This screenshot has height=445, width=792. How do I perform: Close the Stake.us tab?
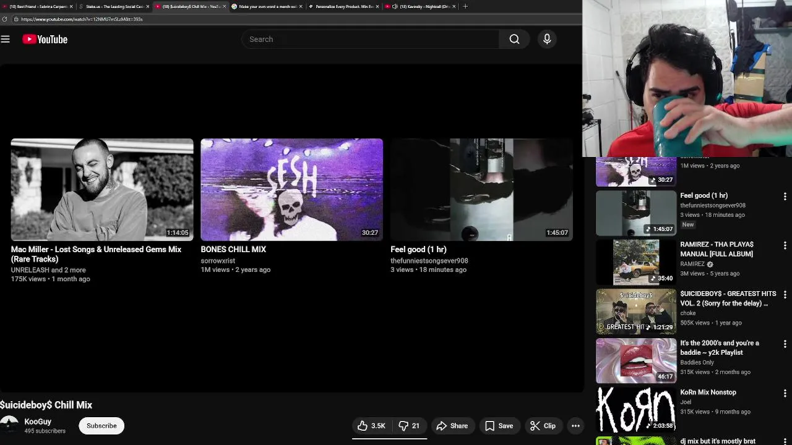148,6
